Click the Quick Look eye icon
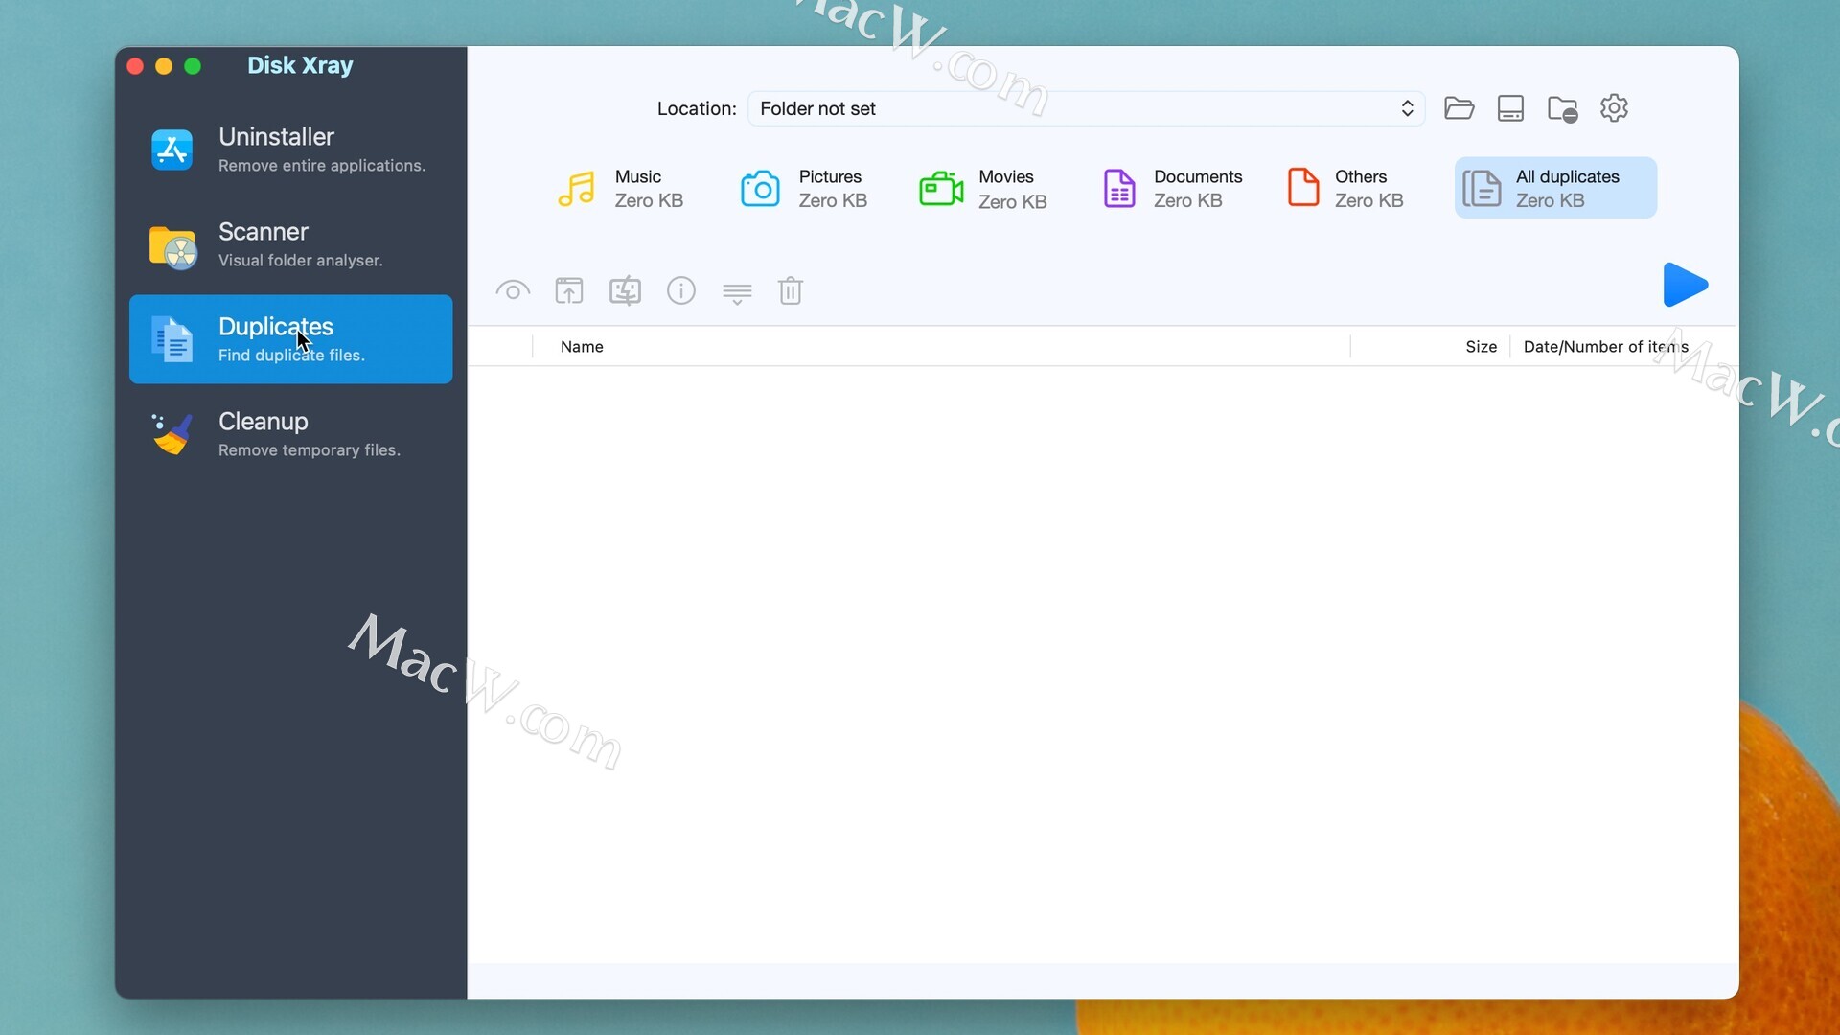The image size is (1840, 1035). click(513, 290)
